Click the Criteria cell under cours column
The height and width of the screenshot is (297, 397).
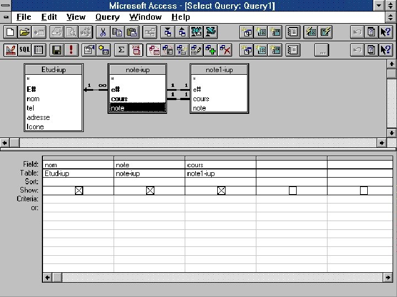[221, 199]
